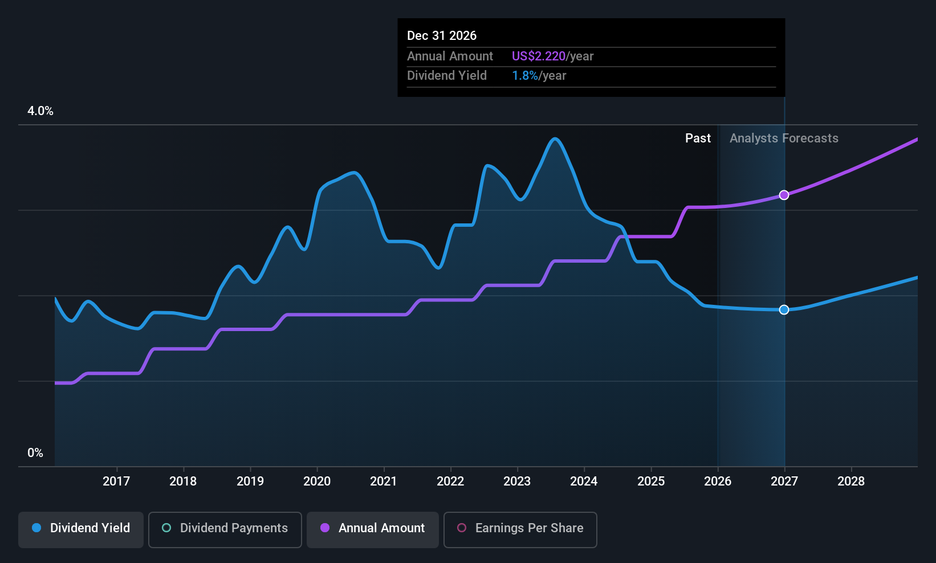Click the Past section label

(x=698, y=138)
